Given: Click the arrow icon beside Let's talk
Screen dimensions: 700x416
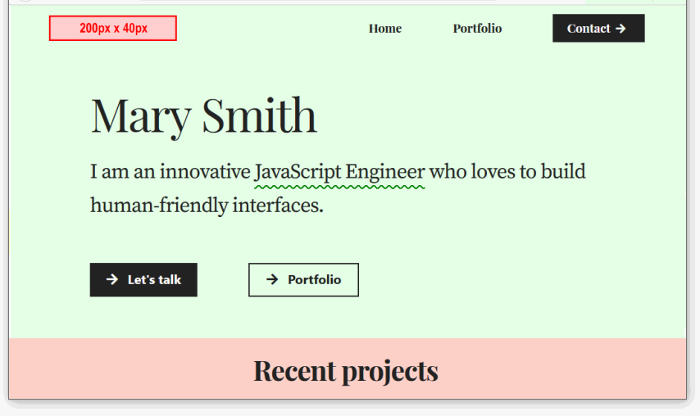Looking at the screenshot, I should [x=112, y=279].
